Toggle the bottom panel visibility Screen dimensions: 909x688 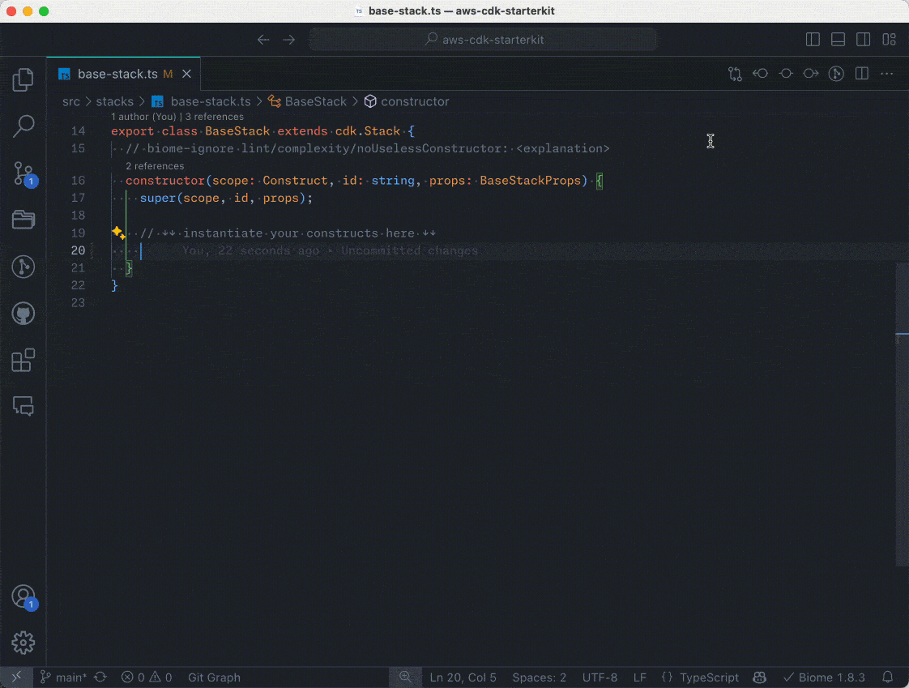[839, 40]
